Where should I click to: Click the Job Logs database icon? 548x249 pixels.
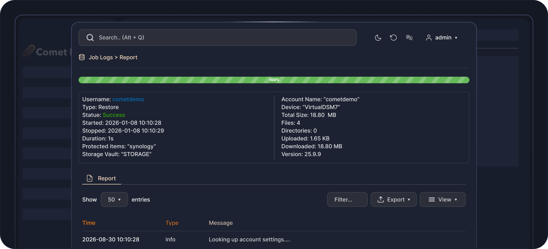coord(82,57)
